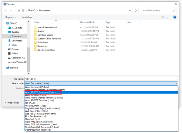Screen dimensions: 182x133
Task: Click the view layout icon
Action: [x=164, y=17]
